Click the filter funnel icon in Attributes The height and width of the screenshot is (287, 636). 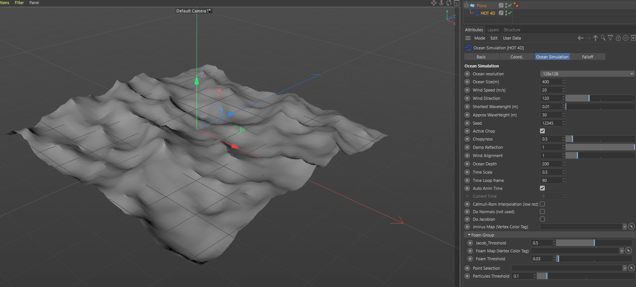coord(610,38)
